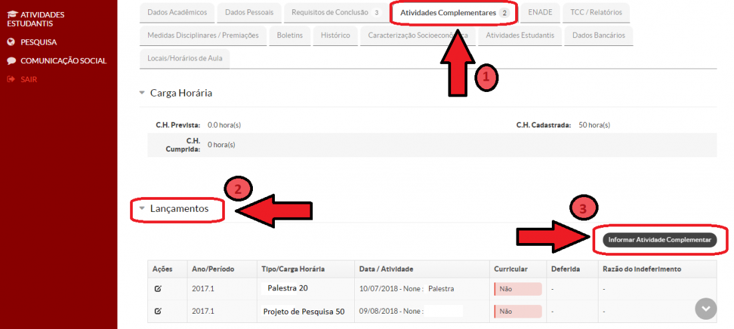Image resolution: width=734 pixels, height=329 pixels.
Task: Click the C.H. Cumprida value '0 hora(s)'
Action: click(222, 145)
